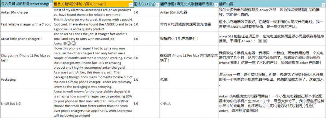This screenshot has width=326, height=118.
Task: Select the translated title '包装'
Action: click(x=189, y=79)
